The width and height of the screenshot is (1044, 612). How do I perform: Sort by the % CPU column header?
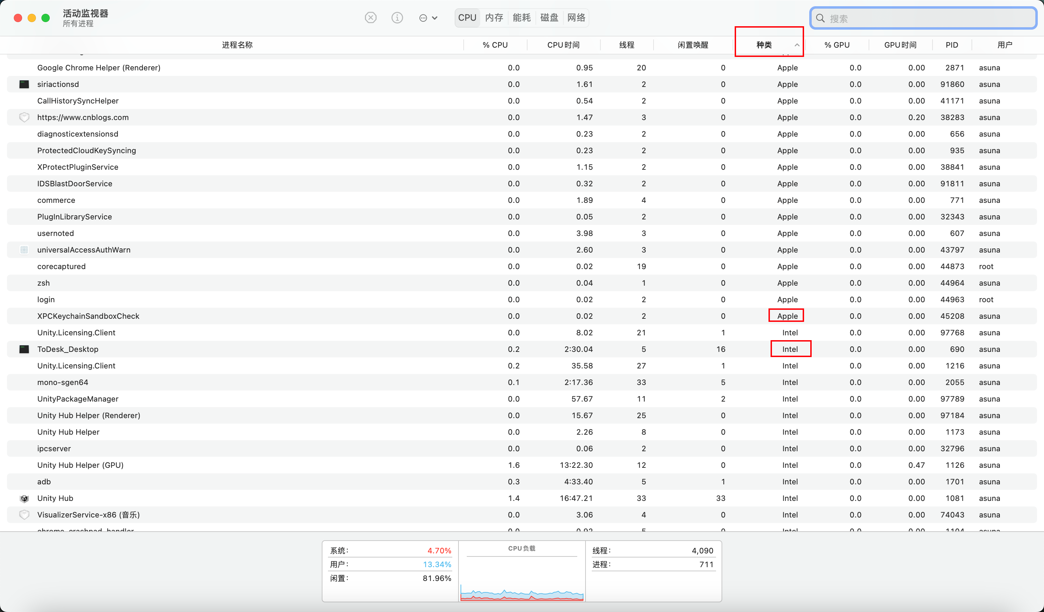coord(495,45)
